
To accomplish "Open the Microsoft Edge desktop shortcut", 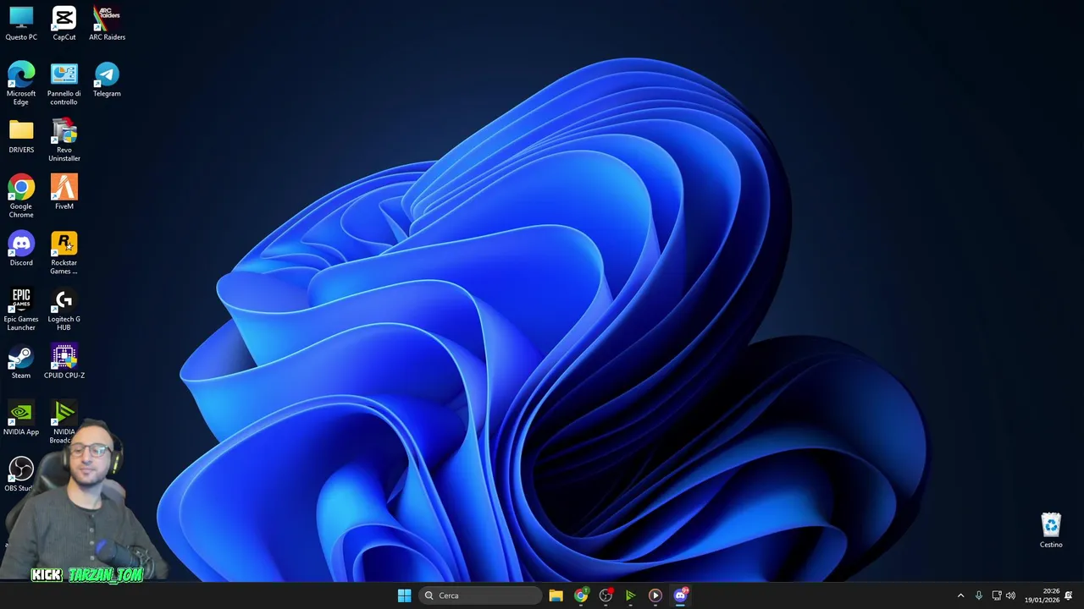I will click(x=21, y=84).
